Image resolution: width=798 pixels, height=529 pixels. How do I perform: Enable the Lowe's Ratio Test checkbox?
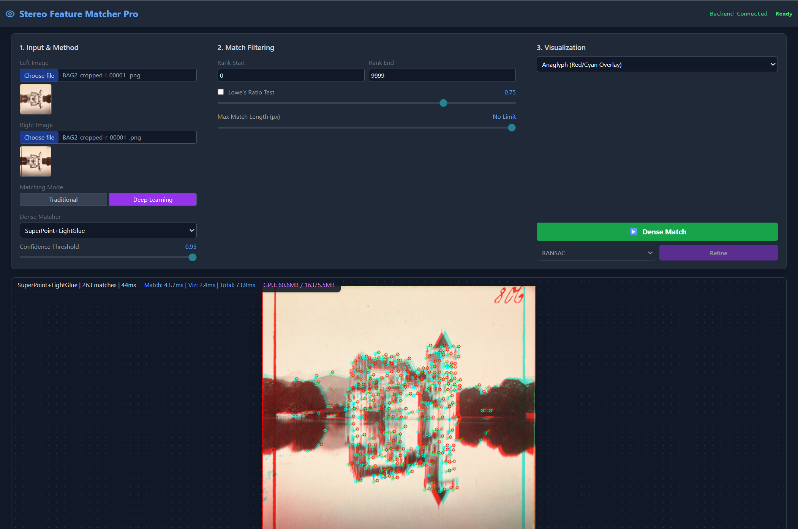221,92
